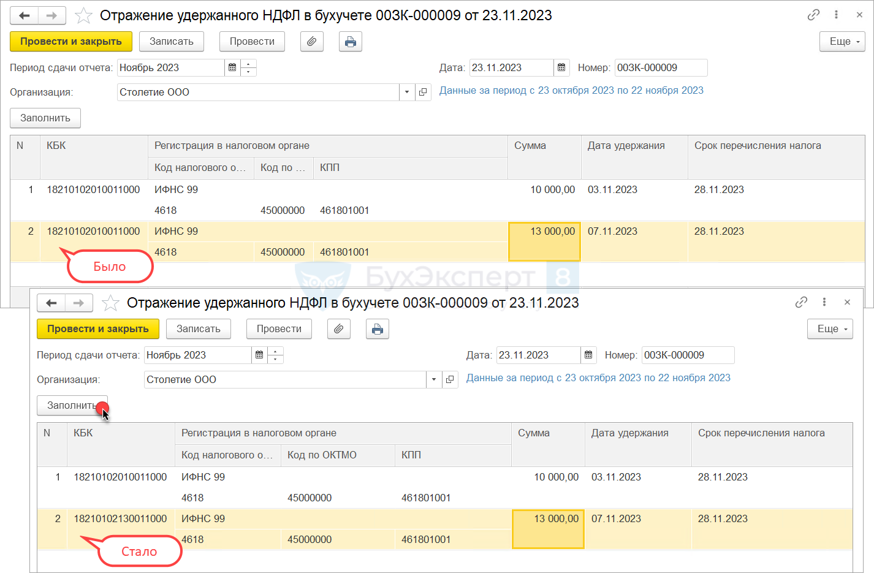
Task: Add upper window document to favorites star
Action: pyautogui.click(x=83, y=15)
